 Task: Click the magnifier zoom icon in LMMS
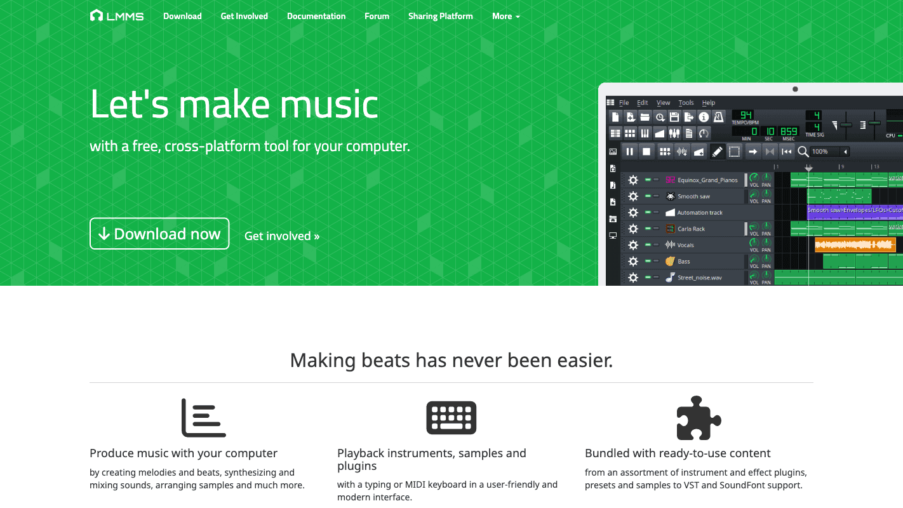click(803, 152)
